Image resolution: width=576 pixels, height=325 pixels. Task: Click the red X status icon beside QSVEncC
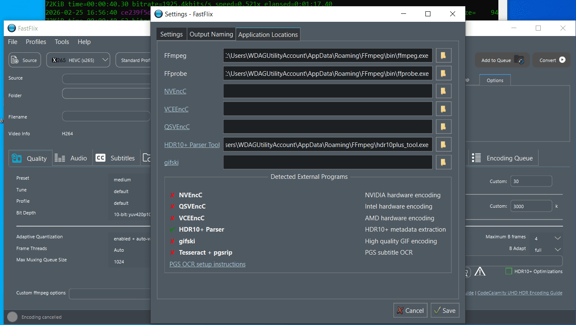[172, 206]
